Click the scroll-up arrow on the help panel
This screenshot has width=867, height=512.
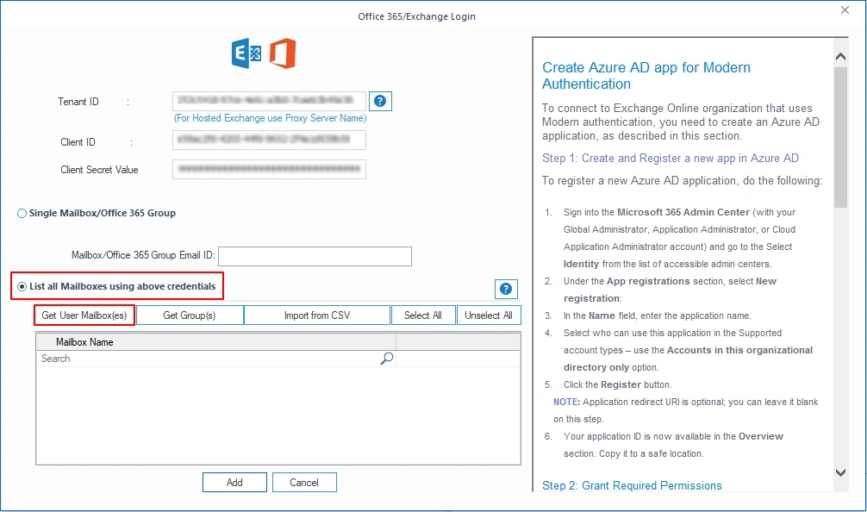tap(840, 55)
